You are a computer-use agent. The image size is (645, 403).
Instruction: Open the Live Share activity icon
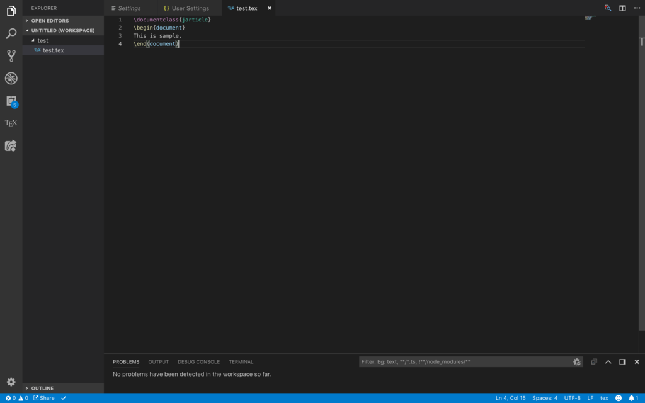click(x=11, y=145)
